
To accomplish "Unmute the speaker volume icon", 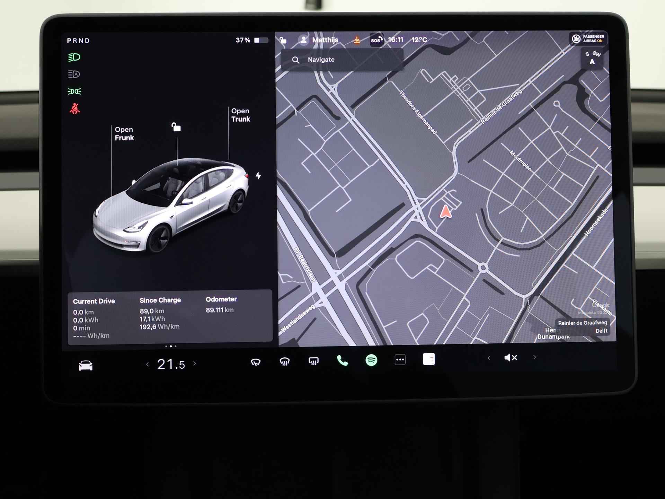I will 511,357.
